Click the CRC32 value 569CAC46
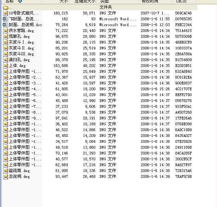 point(183,13)
